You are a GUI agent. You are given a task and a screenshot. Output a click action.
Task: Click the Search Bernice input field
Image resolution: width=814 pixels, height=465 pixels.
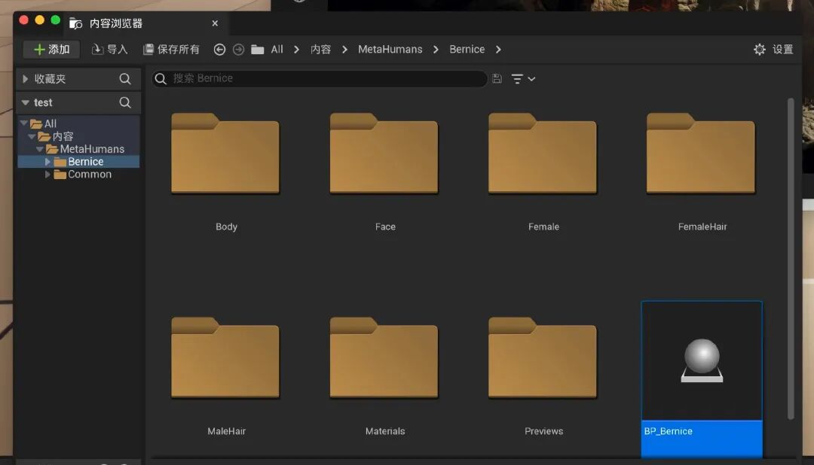pos(324,79)
